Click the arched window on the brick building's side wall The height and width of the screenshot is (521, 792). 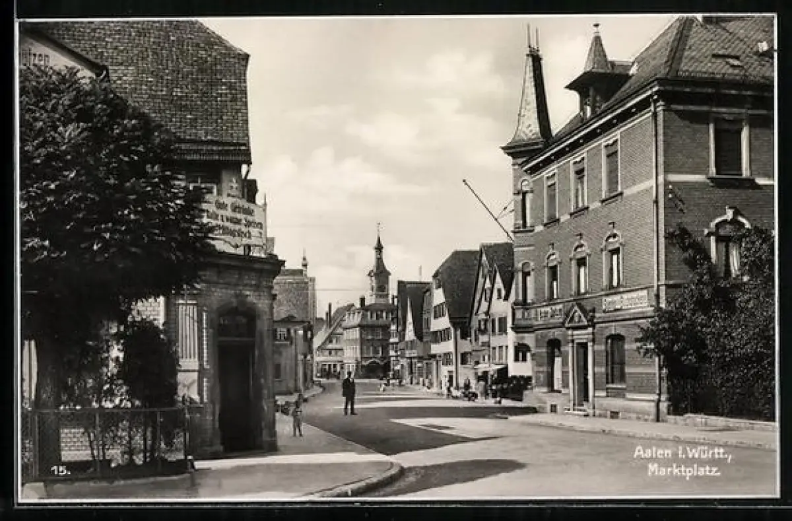coord(727,244)
